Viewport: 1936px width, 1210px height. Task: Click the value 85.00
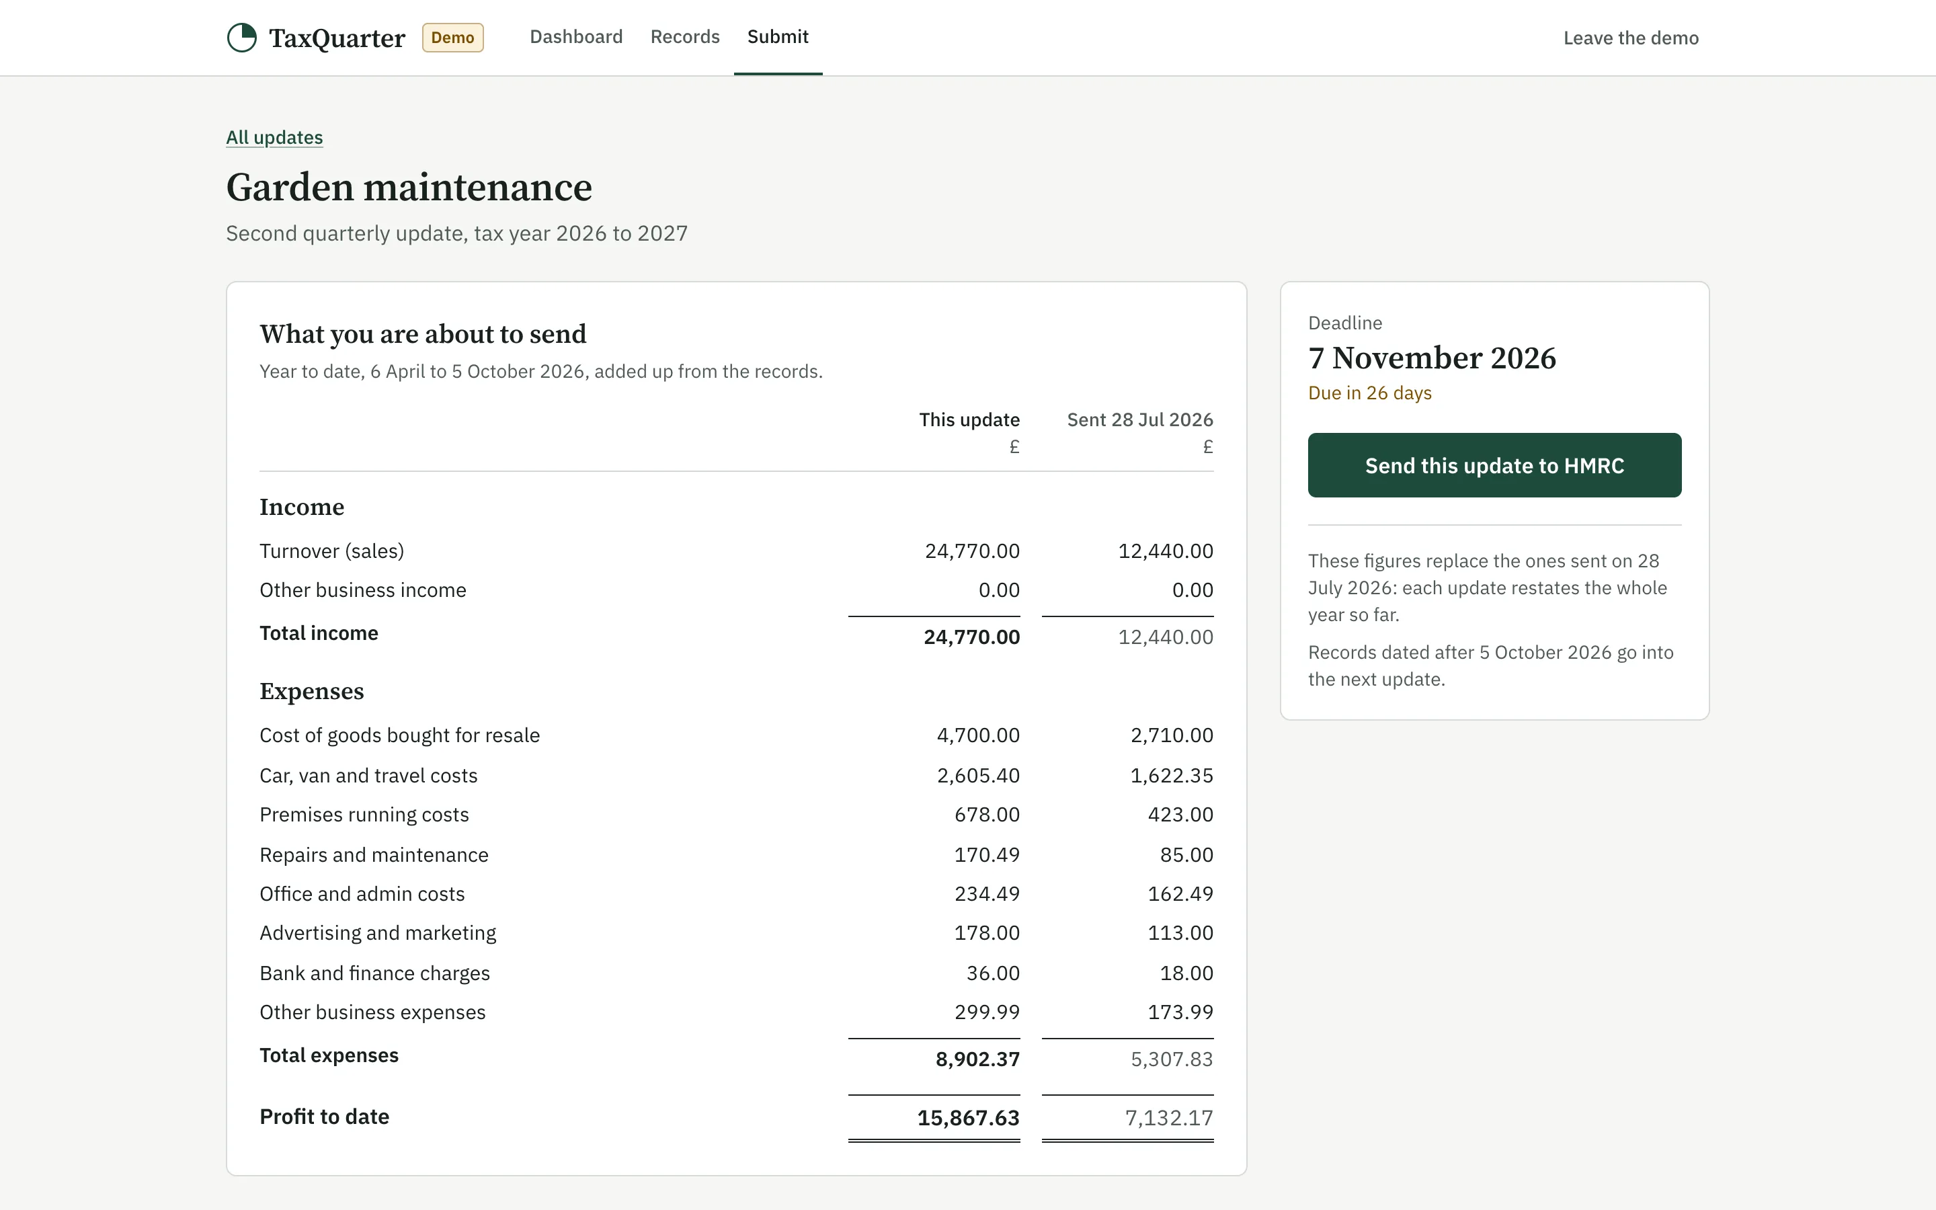tap(1186, 854)
